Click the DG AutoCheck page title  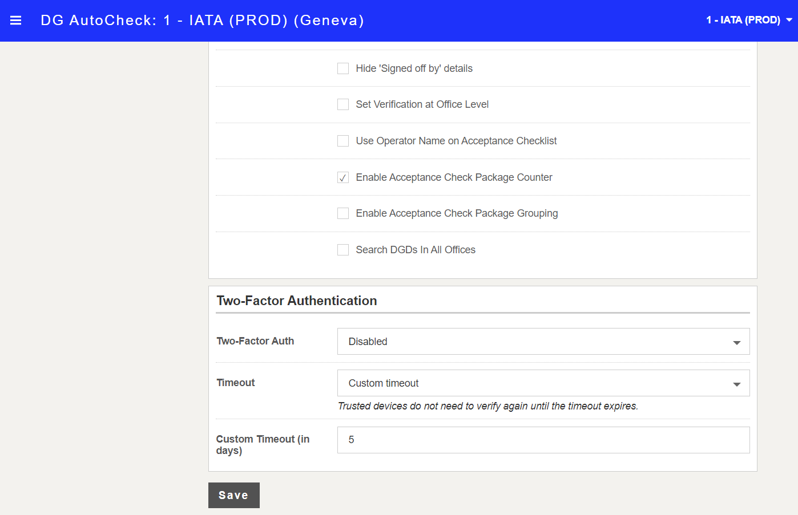click(x=202, y=21)
